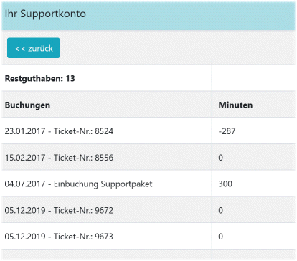Image resolution: width=297 pixels, height=261 pixels.
Task: Select the '04.07.2017 - Einbuchung Supportpaket' booking
Action: coord(78,184)
